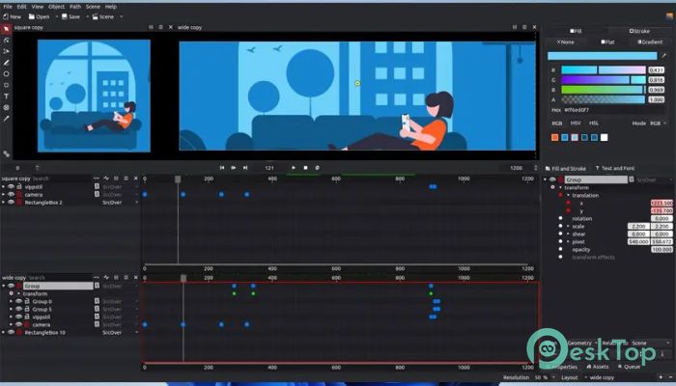Click the Scene toolbar button

[103, 16]
